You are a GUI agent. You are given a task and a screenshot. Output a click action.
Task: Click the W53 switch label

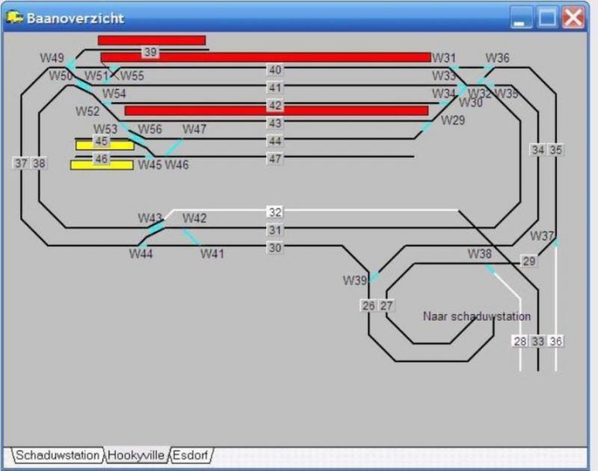[x=105, y=129]
